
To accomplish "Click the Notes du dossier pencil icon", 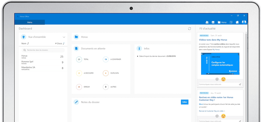I will [77, 102].
